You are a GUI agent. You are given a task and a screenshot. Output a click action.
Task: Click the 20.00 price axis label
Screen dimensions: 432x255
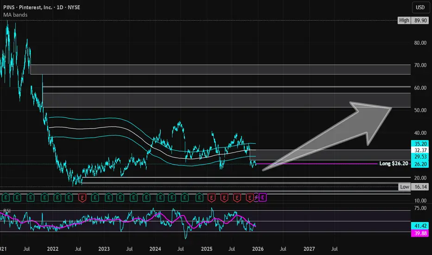pos(420,178)
